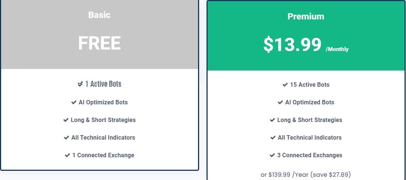Click Basic plan All Technical Indicators checkmark

click(66, 138)
